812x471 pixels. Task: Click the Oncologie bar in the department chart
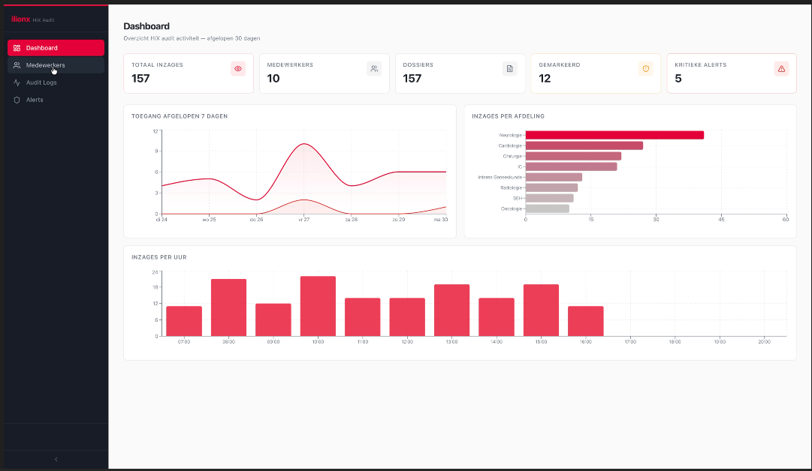pyautogui.click(x=547, y=208)
